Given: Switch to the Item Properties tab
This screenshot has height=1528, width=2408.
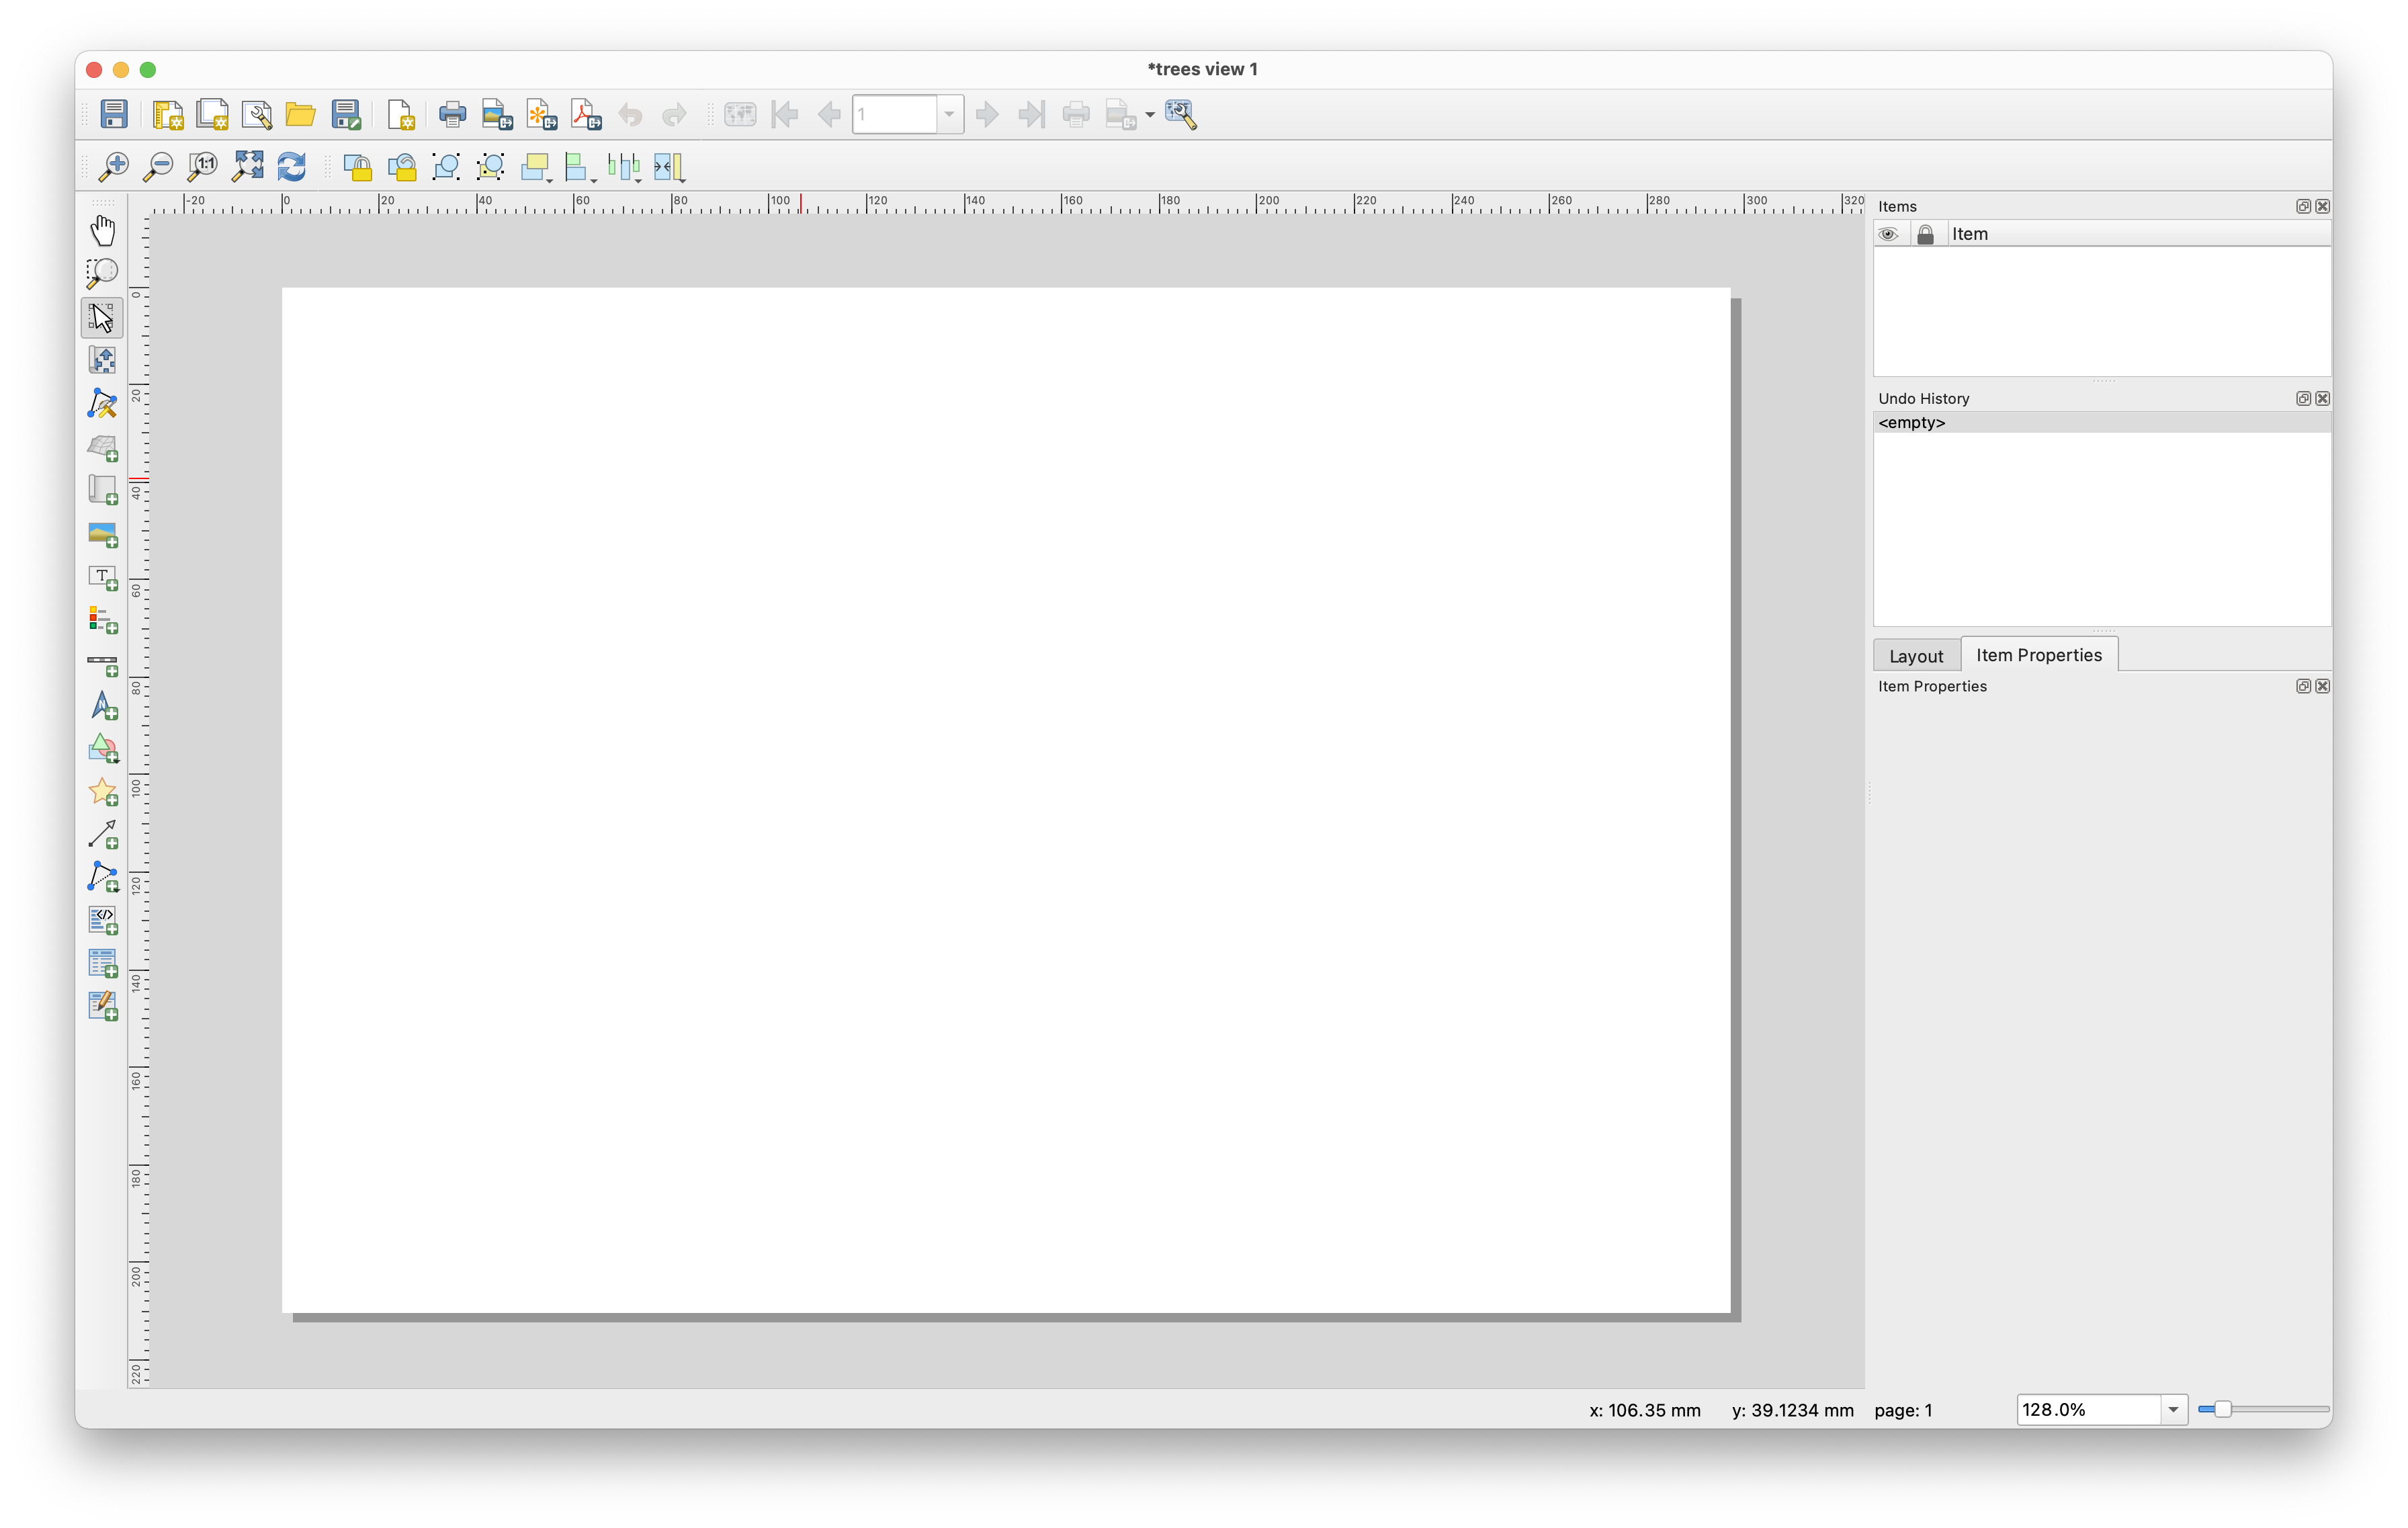Looking at the screenshot, I should [x=2039, y=654].
